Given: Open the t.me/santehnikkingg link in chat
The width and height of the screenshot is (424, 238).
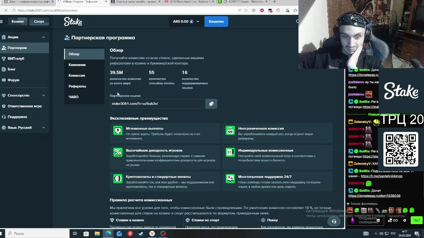Looking at the screenshot, I should click(x=381, y=176).
